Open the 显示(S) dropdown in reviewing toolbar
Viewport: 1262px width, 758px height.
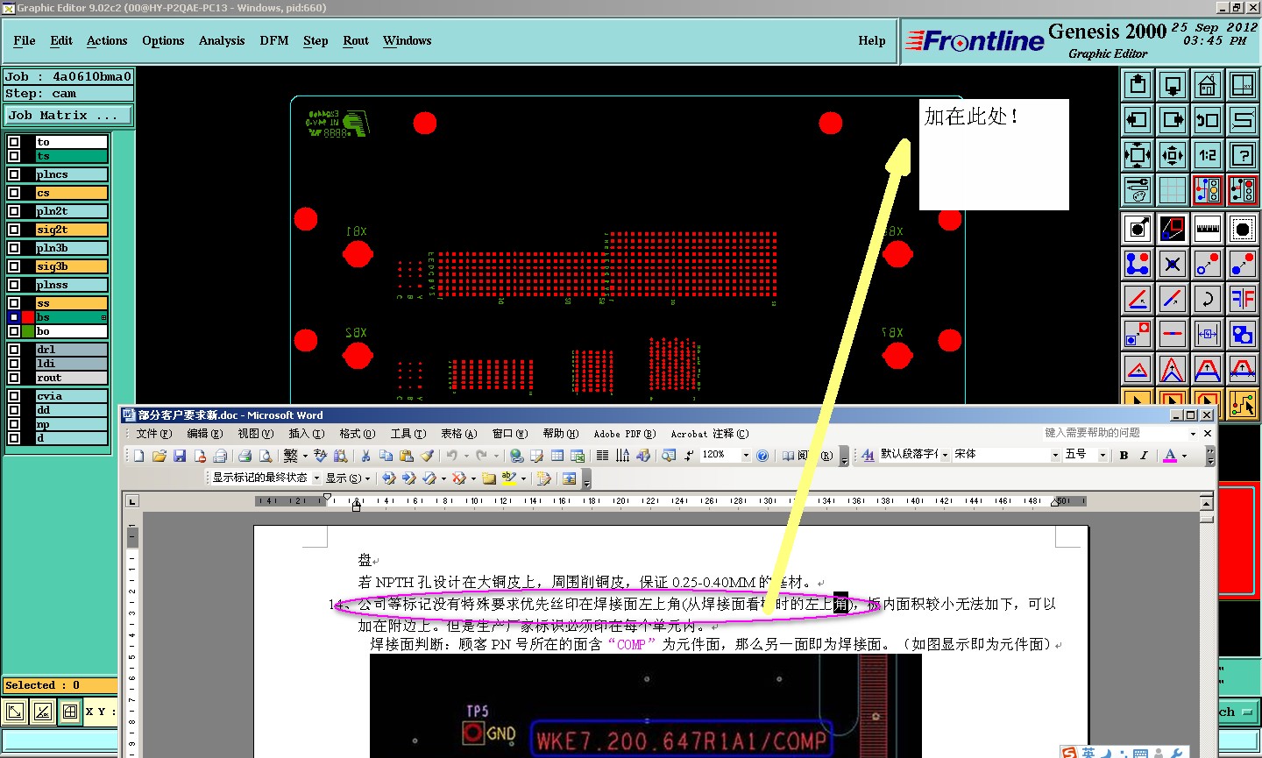[x=347, y=478]
